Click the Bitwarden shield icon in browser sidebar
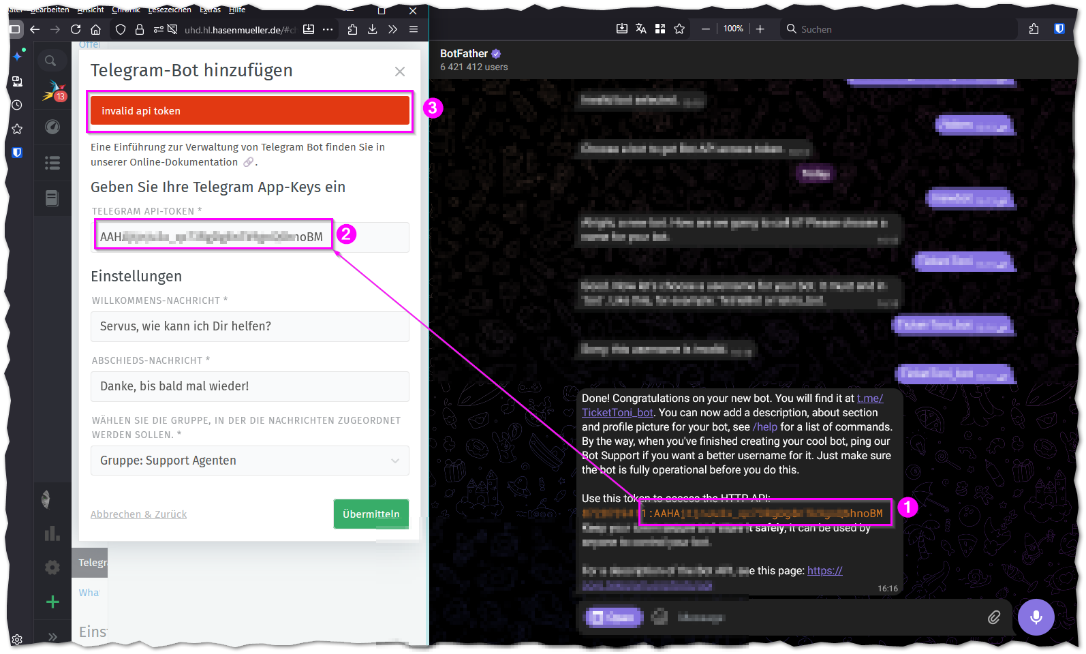The image size is (1086, 654). (x=18, y=153)
